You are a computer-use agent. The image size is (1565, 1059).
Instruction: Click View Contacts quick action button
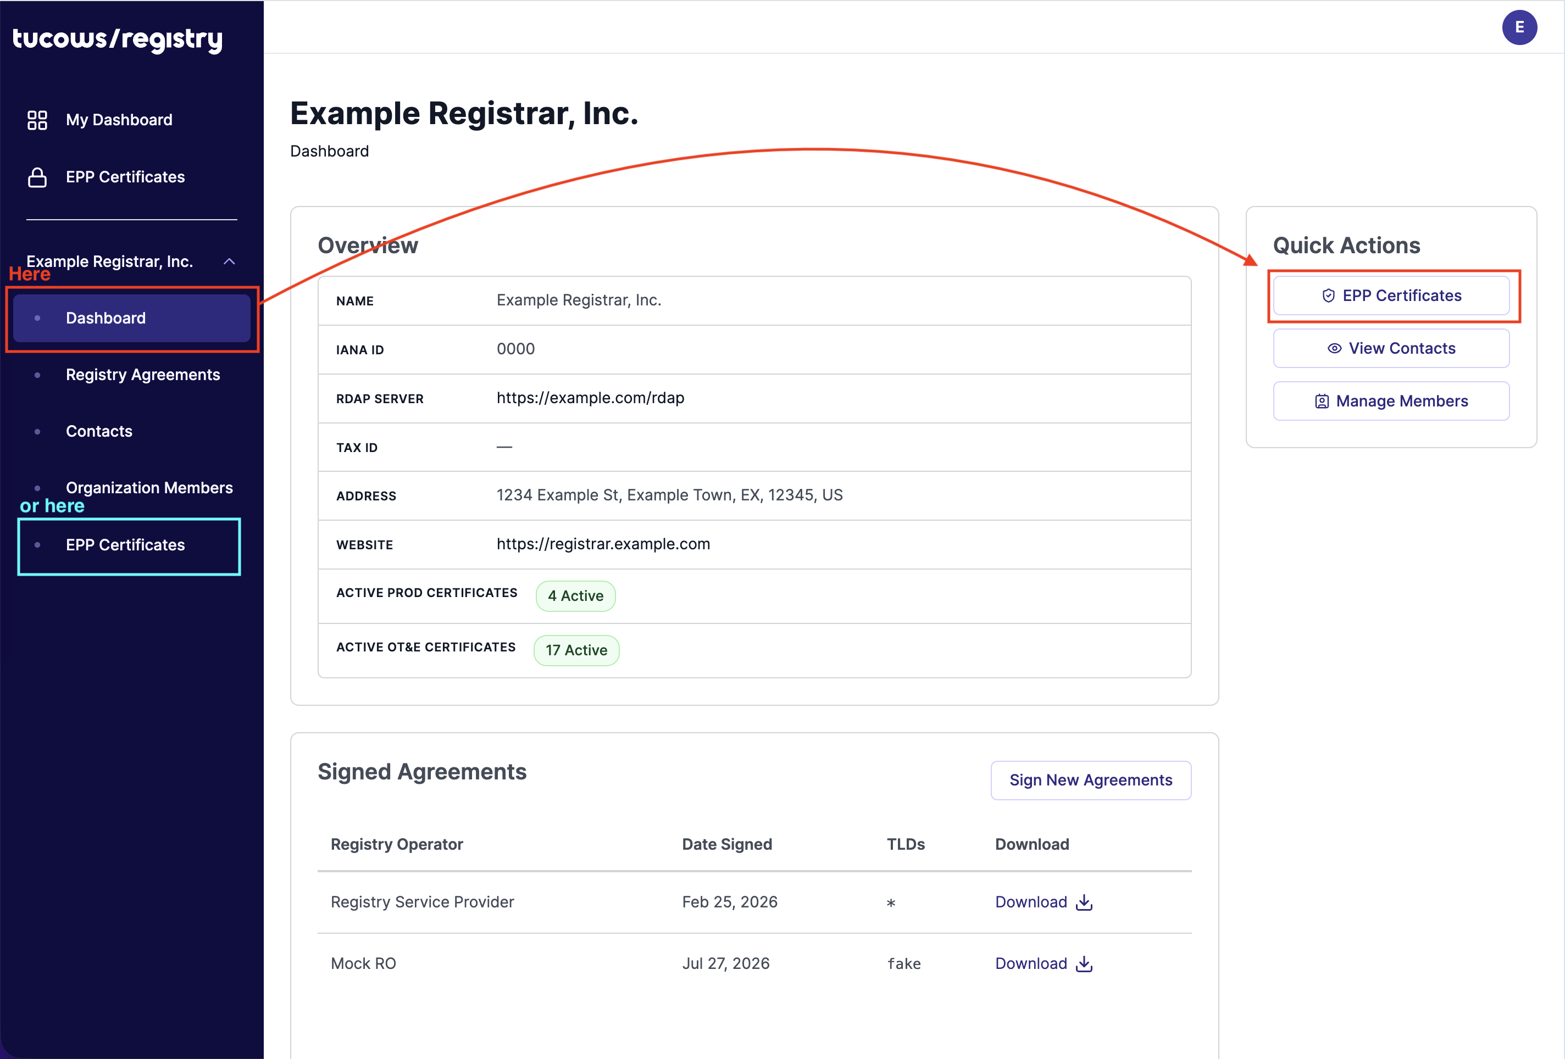pos(1391,348)
